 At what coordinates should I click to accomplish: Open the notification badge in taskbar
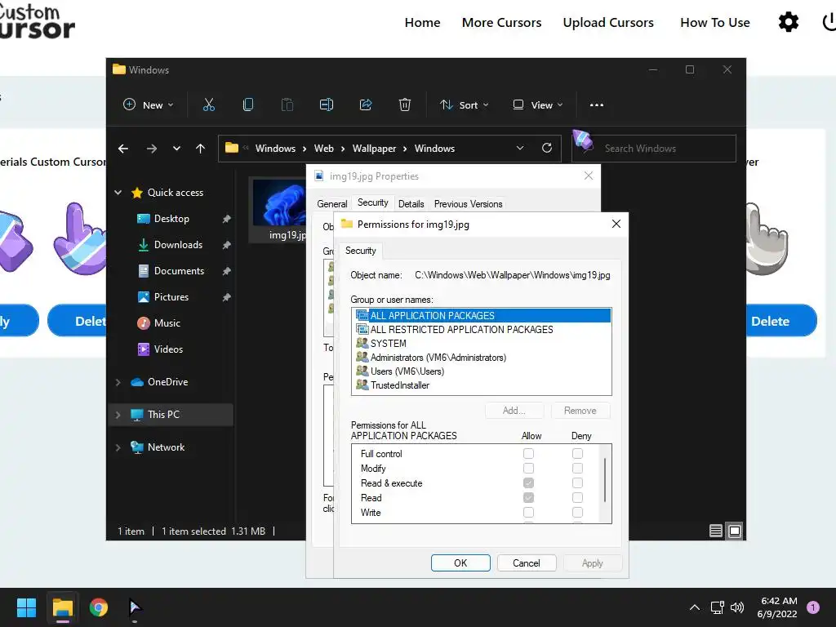click(813, 607)
